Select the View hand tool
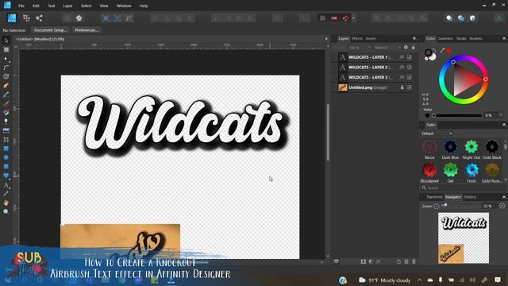 click(x=6, y=203)
